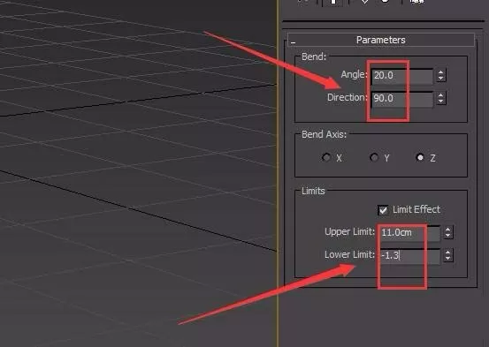Screen dimensions: 489x347
Task: Click the "Direction:" label text
Action: [x=348, y=97]
